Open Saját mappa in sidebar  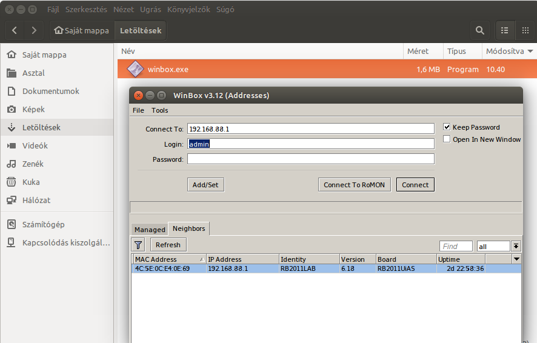57,55
